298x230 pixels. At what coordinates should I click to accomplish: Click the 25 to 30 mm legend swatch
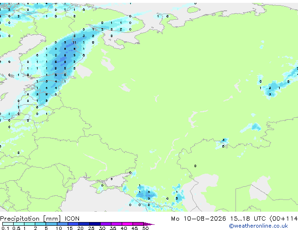tap(95, 224)
